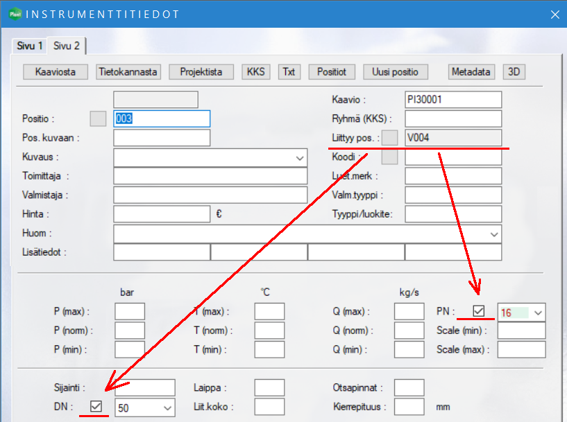Click the Plant app icon in title bar
The height and width of the screenshot is (422, 567).
coord(15,14)
